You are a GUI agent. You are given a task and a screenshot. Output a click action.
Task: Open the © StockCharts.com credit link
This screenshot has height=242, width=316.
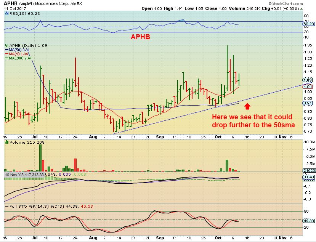click(286, 3)
